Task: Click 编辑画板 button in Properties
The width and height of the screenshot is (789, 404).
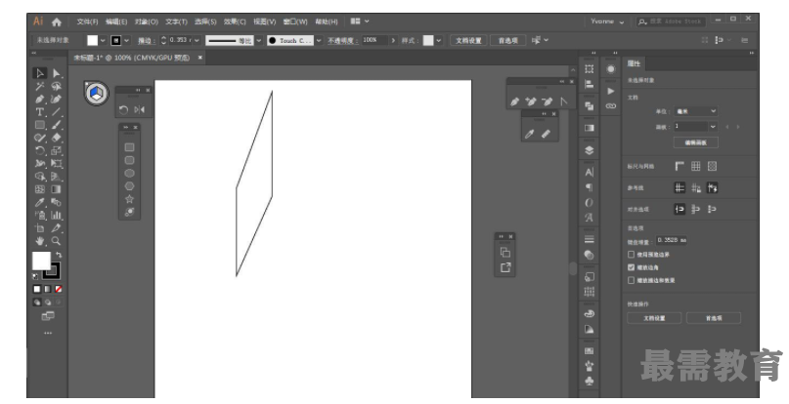Action: pos(696,142)
